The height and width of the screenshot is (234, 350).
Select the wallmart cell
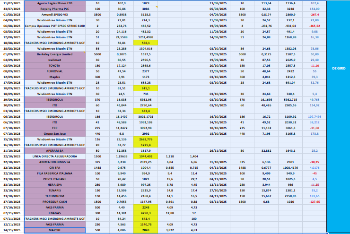[x=55, y=60]
